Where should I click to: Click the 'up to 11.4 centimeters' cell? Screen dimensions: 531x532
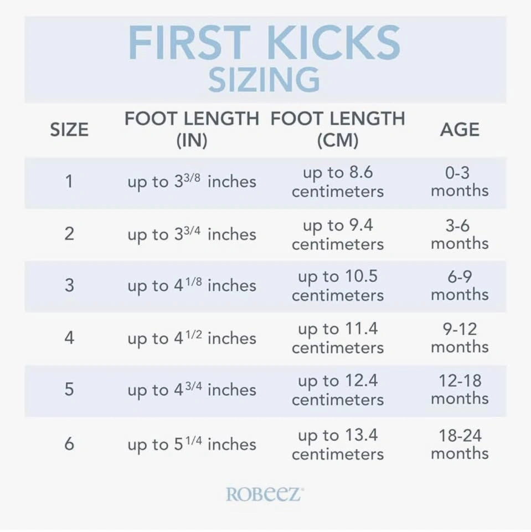click(x=338, y=338)
